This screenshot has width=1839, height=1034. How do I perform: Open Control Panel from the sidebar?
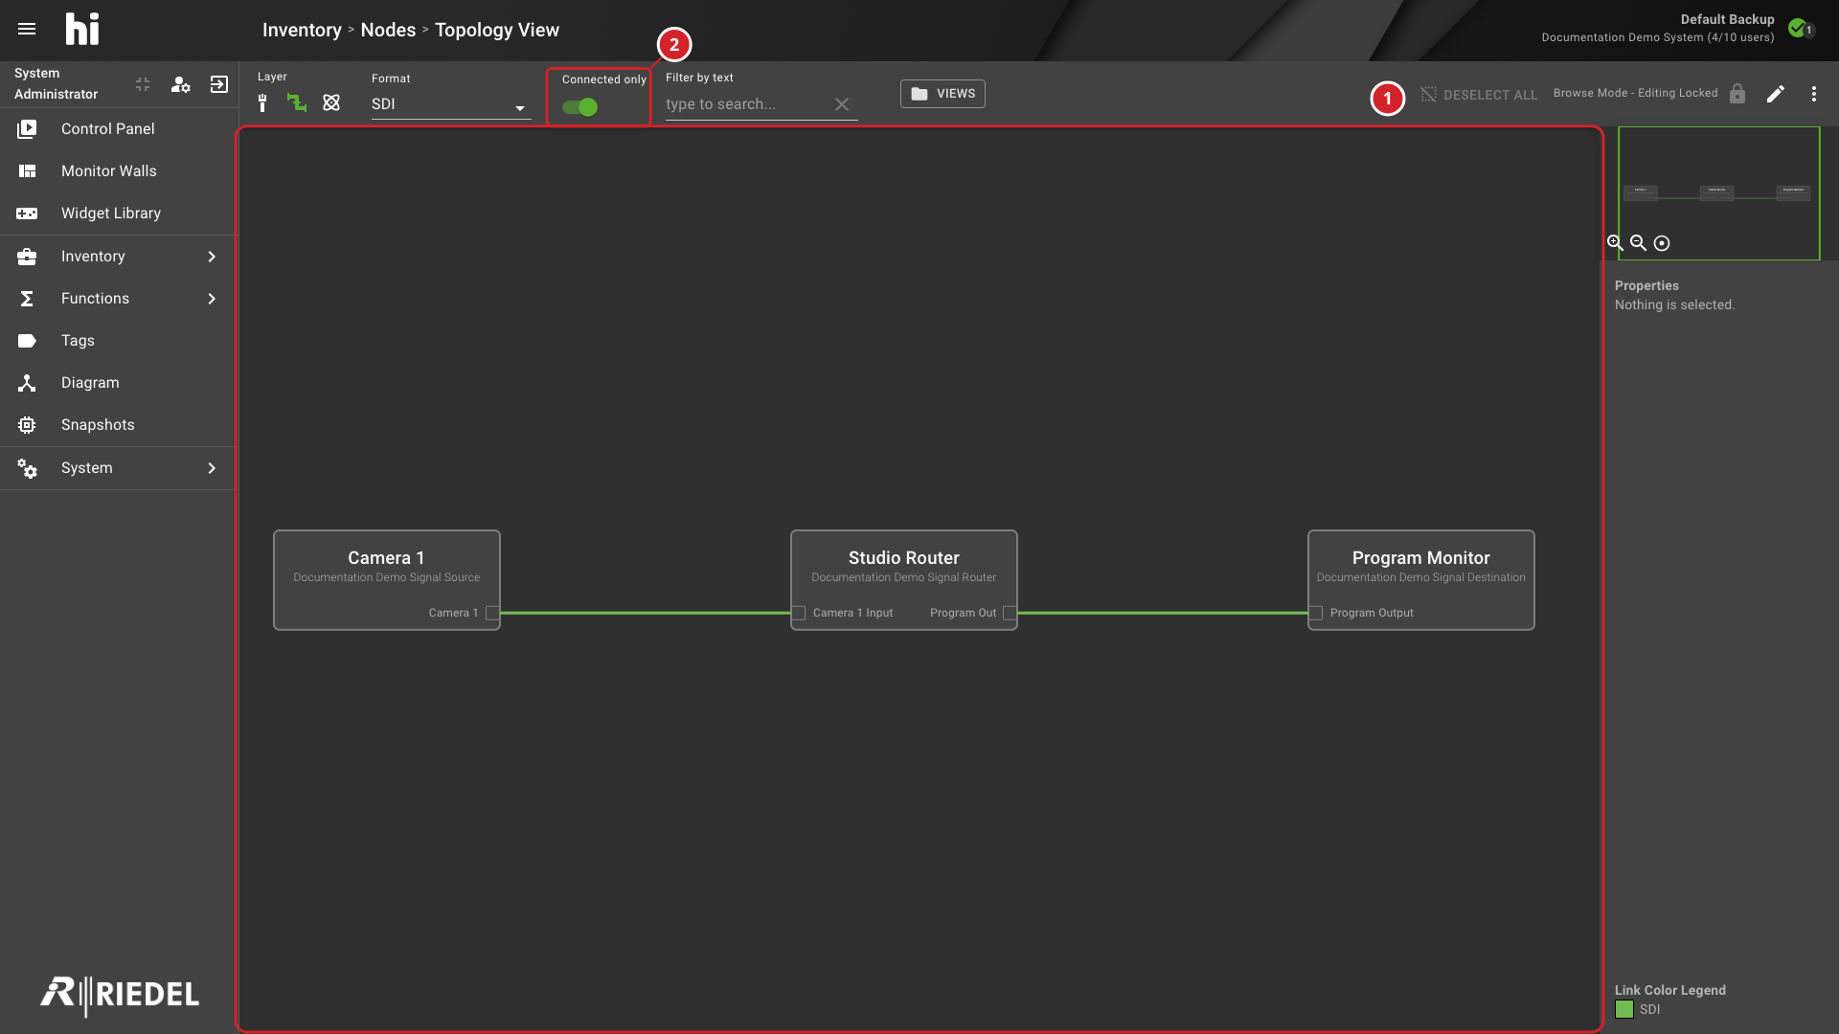118,129
